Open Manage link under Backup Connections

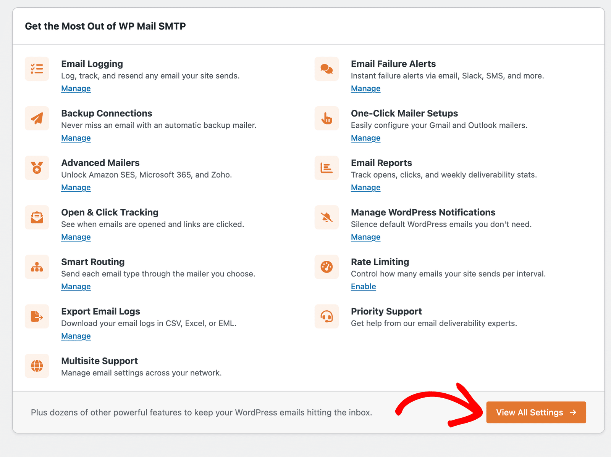tap(76, 138)
